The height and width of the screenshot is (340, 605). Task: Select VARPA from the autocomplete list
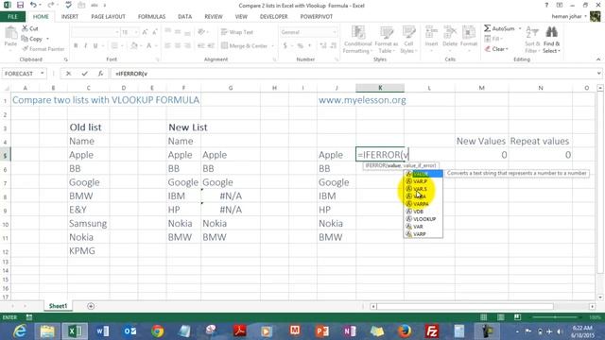point(423,204)
